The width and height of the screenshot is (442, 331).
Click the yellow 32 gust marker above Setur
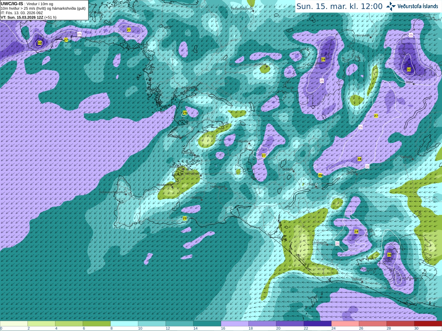[x=409, y=69]
